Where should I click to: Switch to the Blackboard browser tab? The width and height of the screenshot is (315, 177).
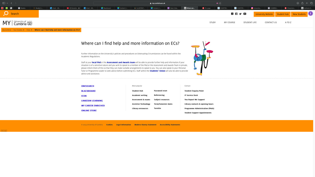click(106, 8)
